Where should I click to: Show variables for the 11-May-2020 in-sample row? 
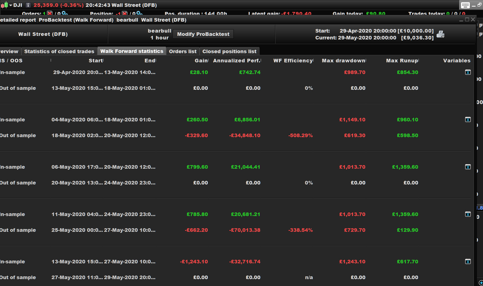click(x=468, y=214)
